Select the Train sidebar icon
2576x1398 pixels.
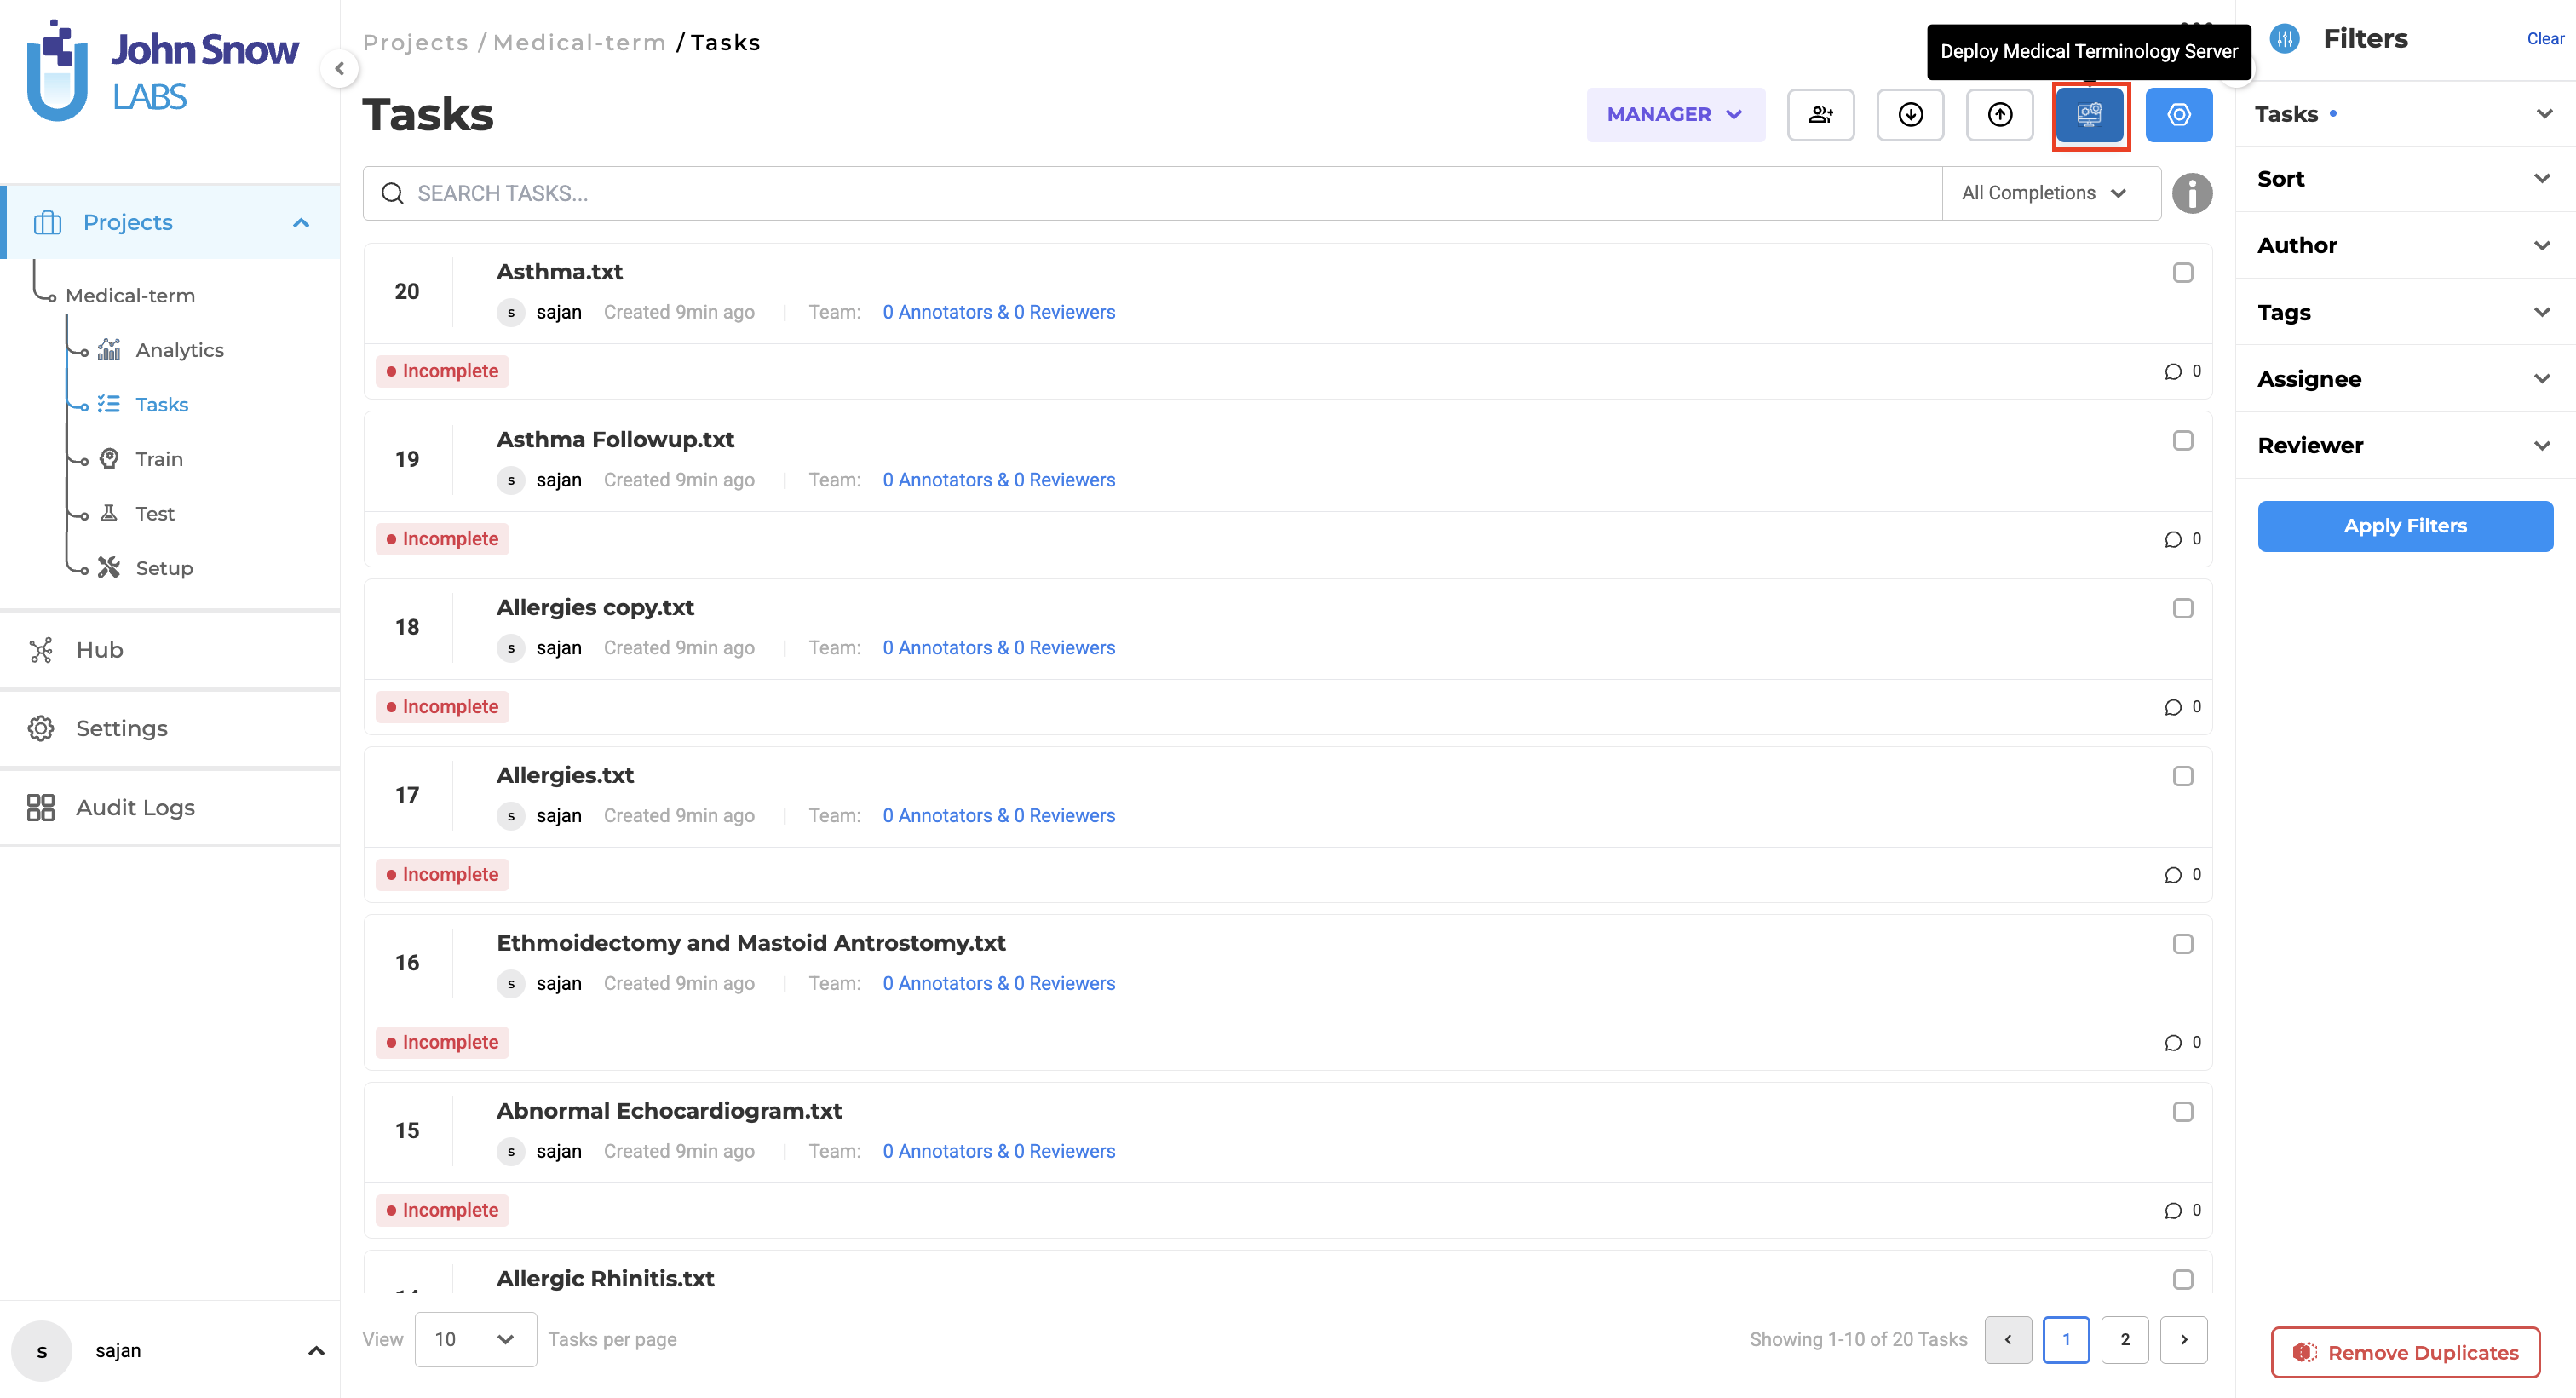(x=110, y=458)
